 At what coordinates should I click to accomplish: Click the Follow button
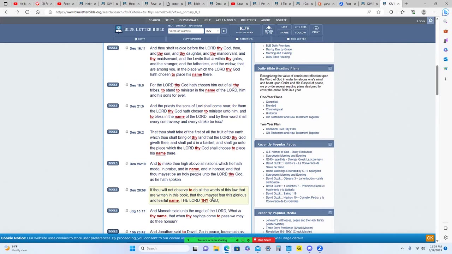pyautogui.click(x=301, y=32)
